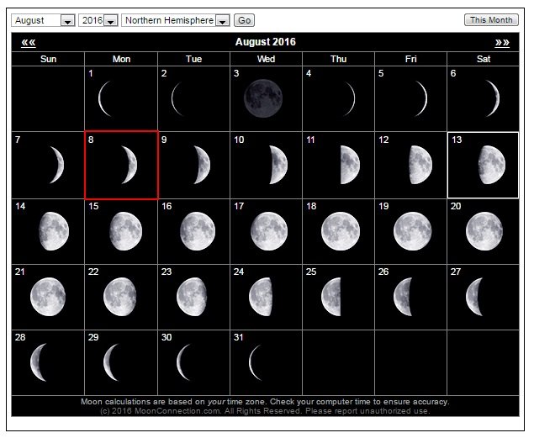Click the gibbous moon on August 20
This screenshot has height=438, width=534.
pos(484,231)
